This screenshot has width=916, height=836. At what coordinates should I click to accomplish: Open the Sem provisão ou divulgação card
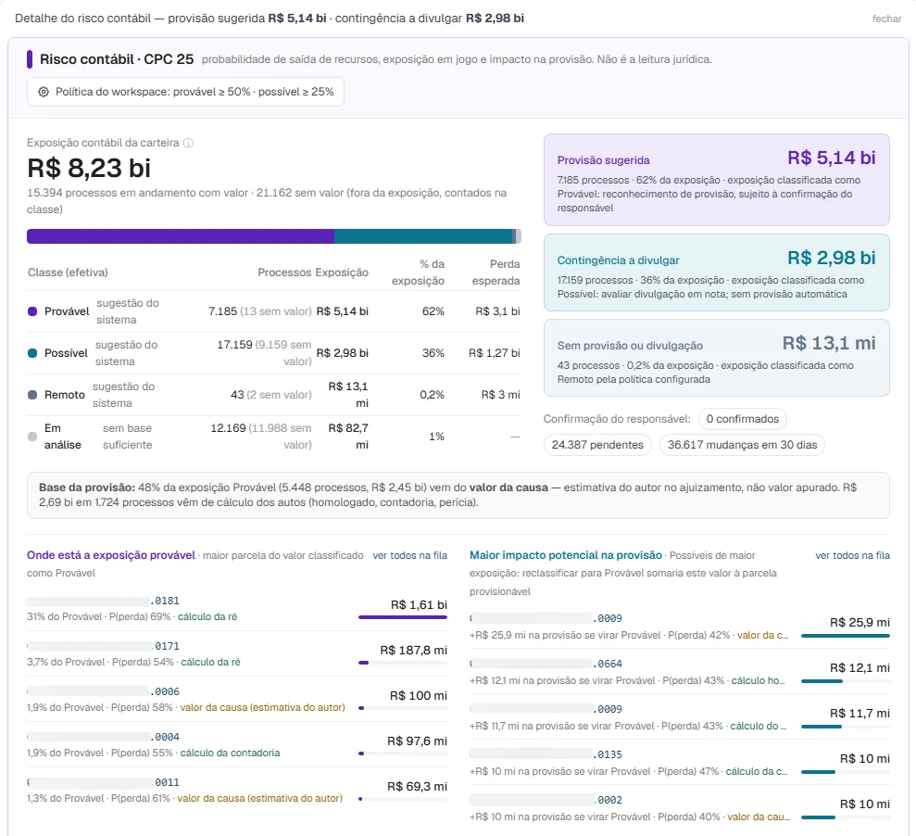click(x=717, y=358)
